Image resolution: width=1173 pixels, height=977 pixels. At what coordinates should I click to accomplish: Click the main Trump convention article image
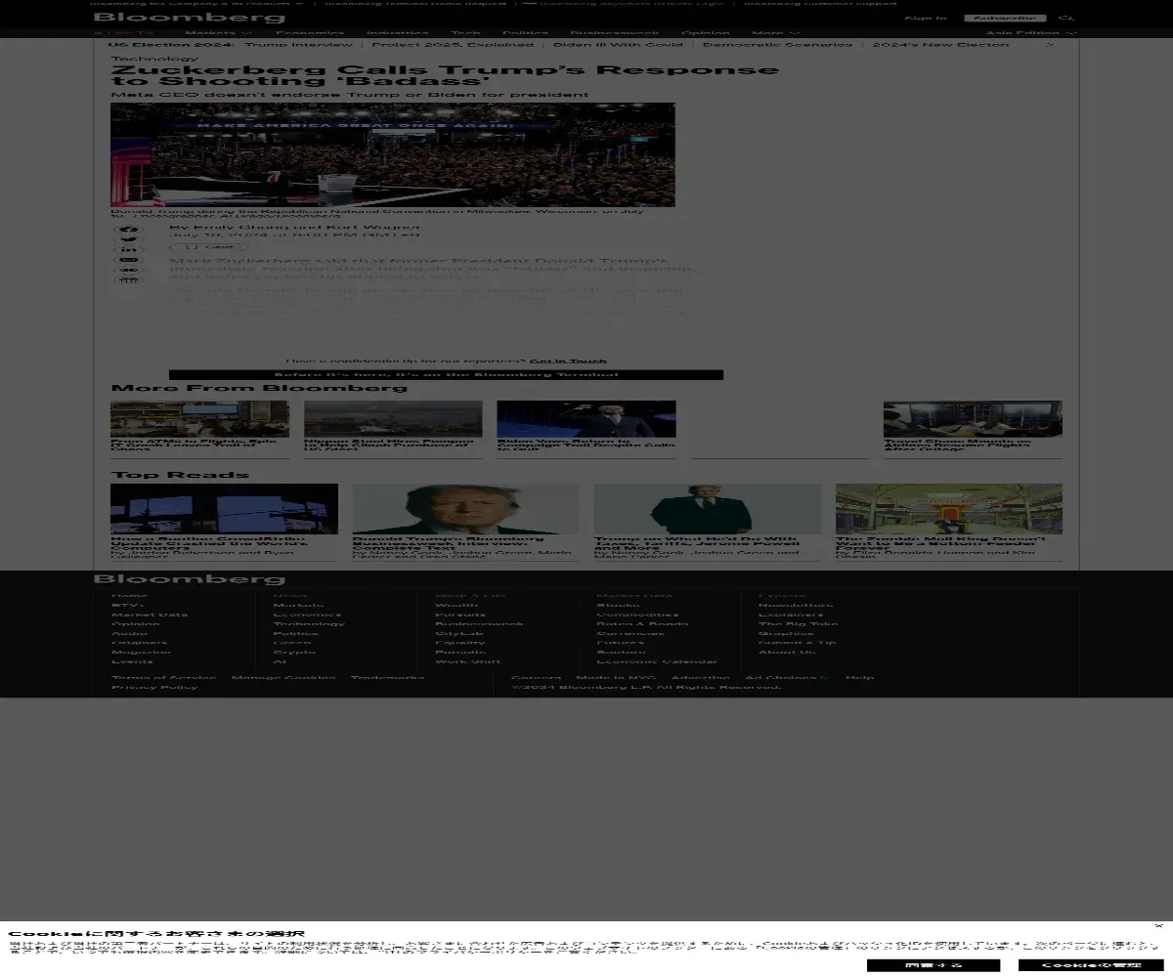coord(393,154)
